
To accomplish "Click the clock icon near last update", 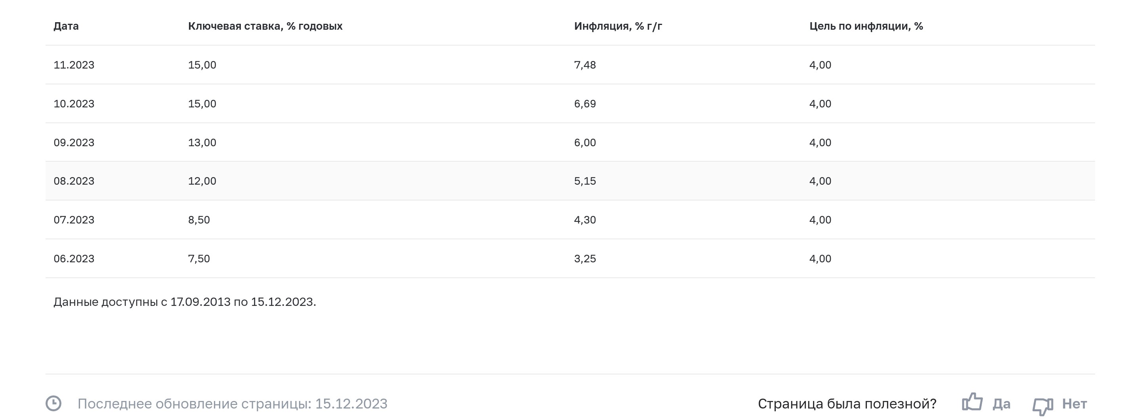I will (53, 404).
